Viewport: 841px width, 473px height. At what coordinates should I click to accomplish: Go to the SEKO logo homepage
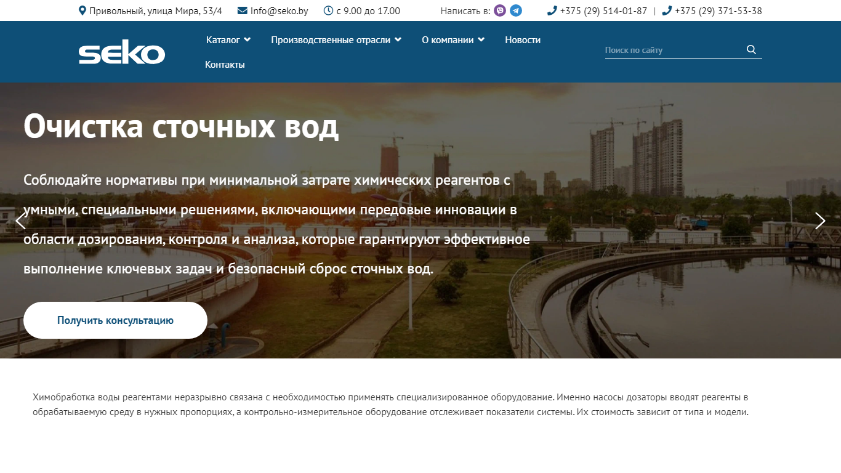pyautogui.click(x=122, y=53)
